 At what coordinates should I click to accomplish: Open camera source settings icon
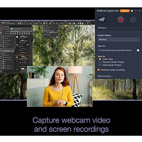click(102, 20)
